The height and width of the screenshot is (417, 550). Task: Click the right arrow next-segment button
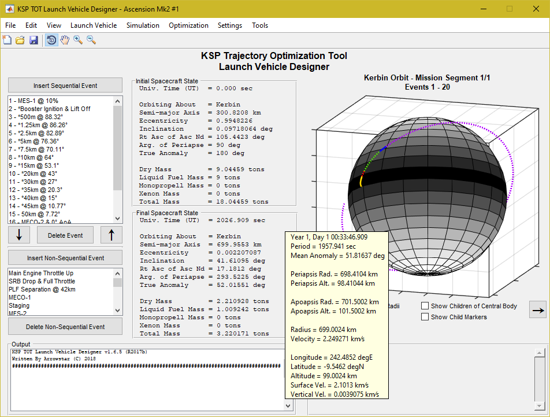point(538,310)
